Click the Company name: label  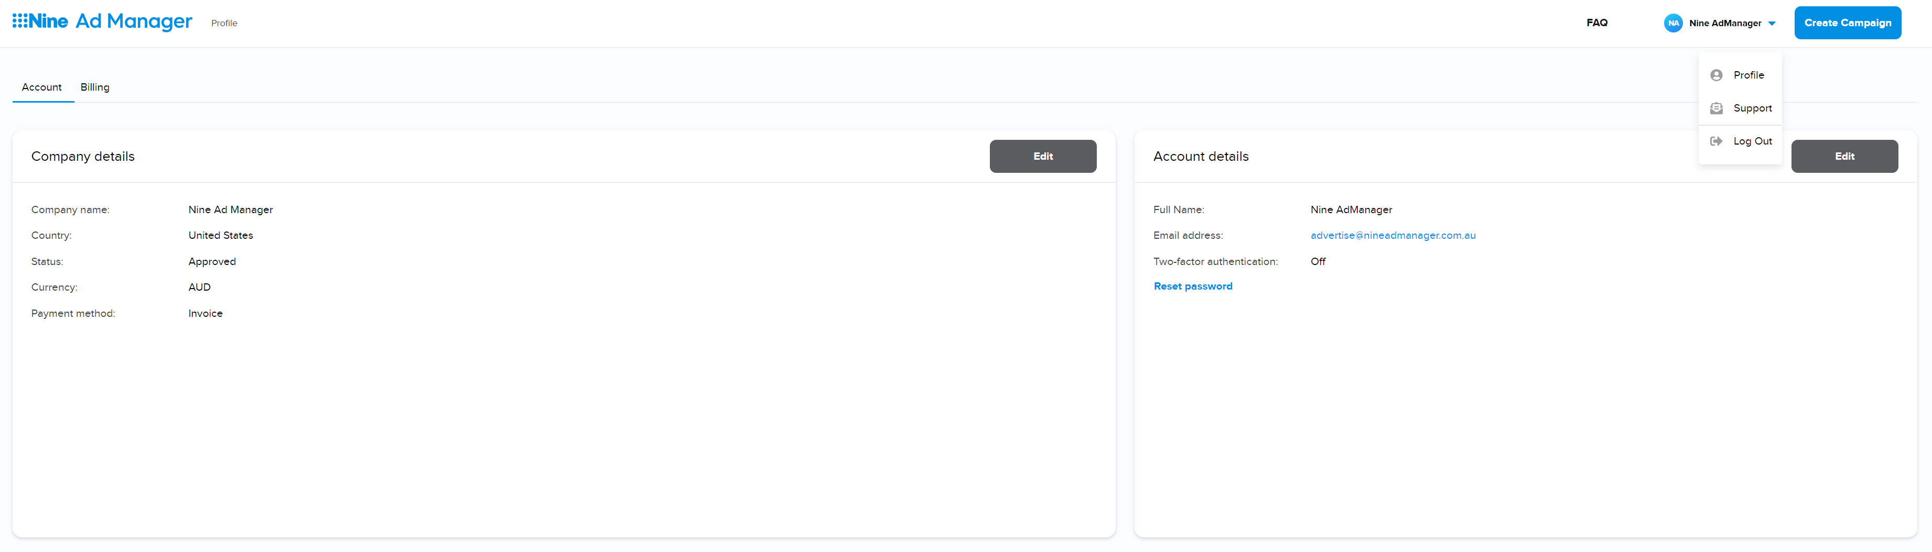coord(70,209)
